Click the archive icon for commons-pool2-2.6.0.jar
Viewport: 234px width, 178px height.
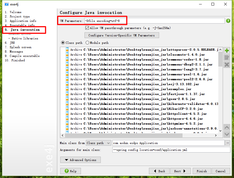[67, 79]
